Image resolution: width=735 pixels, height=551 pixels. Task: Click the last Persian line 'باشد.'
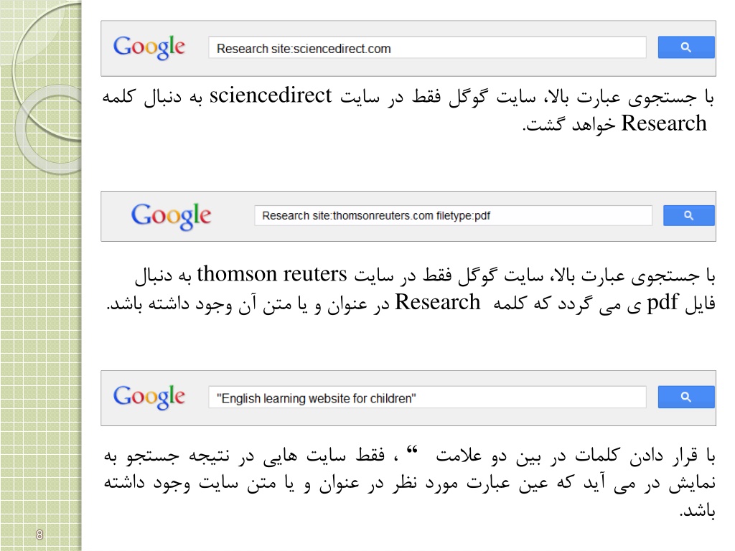[x=697, y=510]
